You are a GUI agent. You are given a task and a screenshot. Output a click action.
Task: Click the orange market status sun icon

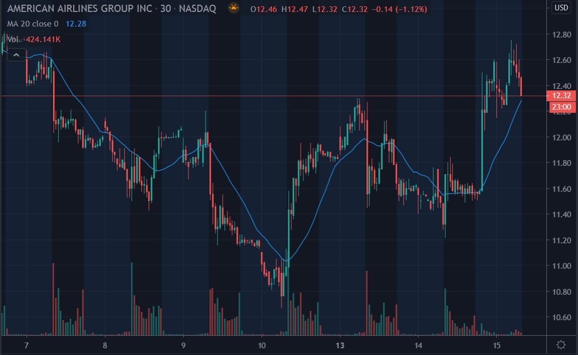coord(234,8)
